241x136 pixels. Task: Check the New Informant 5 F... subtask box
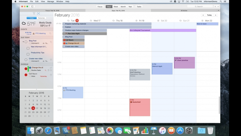28,48
